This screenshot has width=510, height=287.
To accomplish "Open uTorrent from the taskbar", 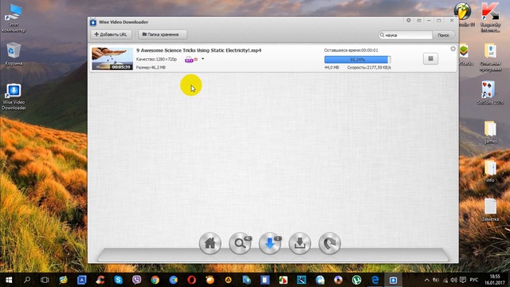I will pyautogui.click(x=356, y=280).
